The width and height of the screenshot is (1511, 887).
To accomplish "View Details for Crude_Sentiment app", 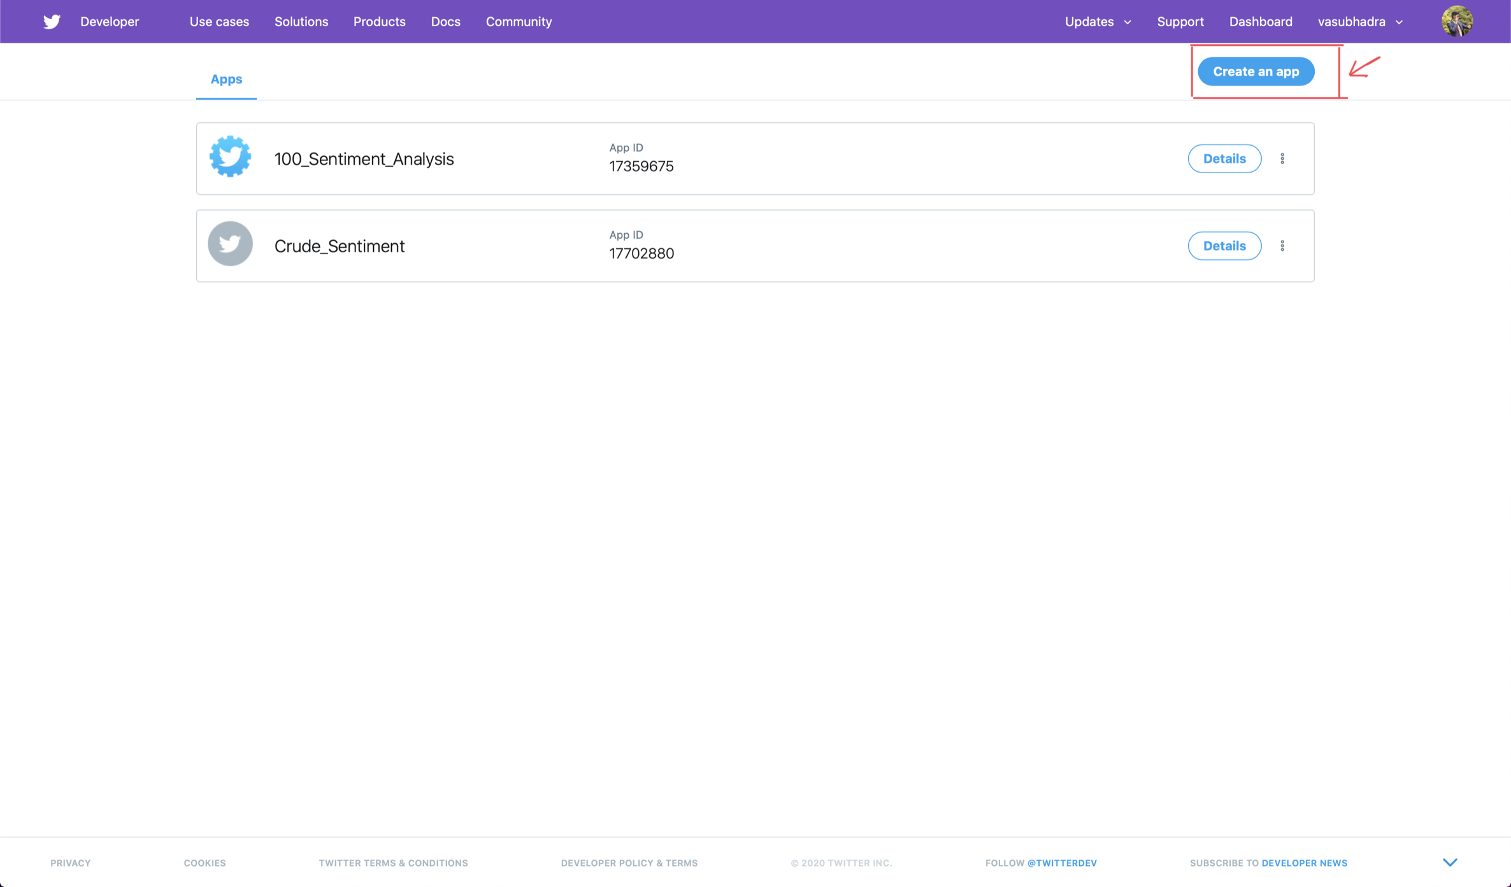I will click(1224, 246).
